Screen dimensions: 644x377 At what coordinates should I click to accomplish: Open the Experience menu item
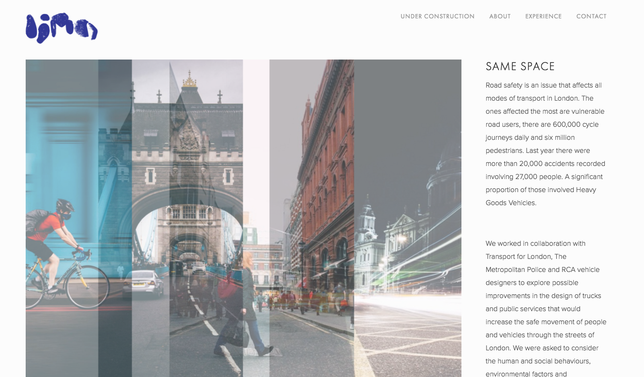543,16
